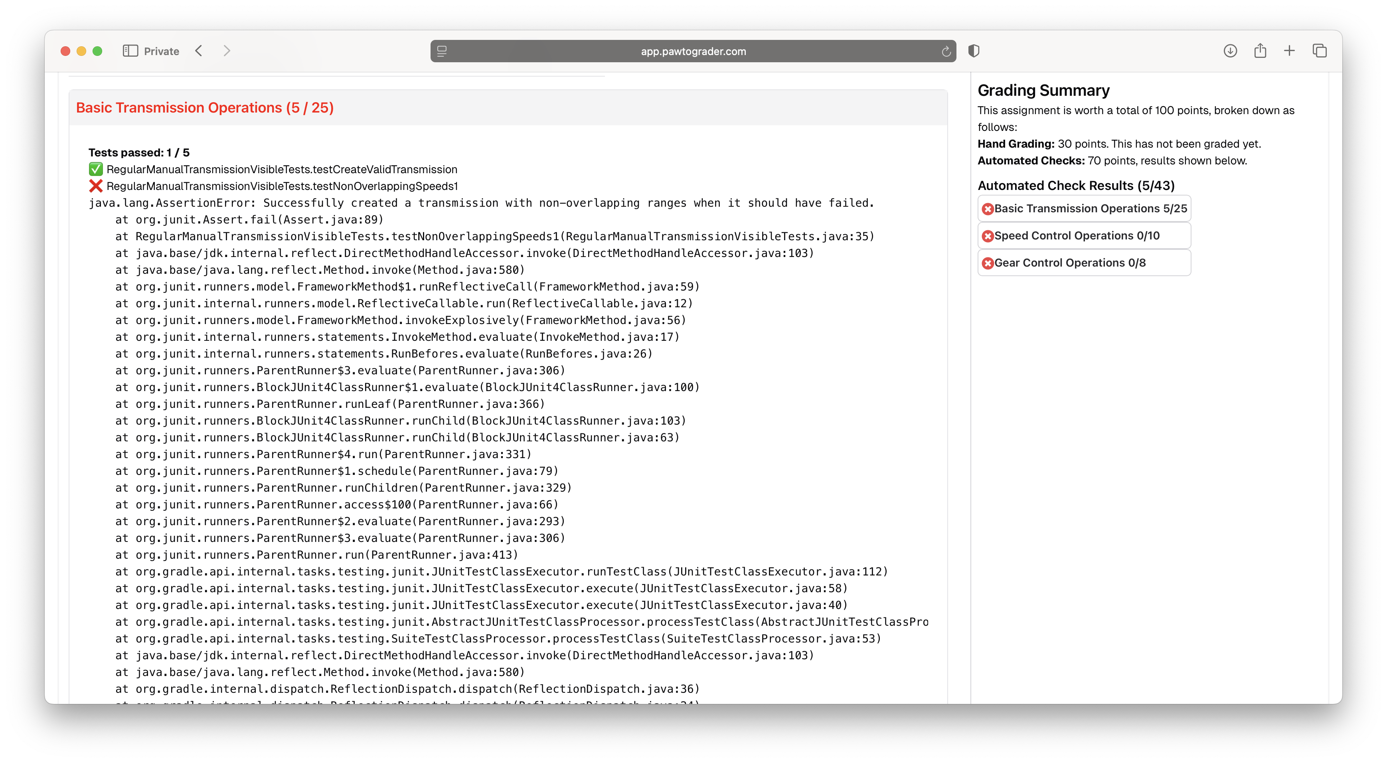Open a new tab with plus icon
The image size is (1387, 763).
click(x=1289, y=51)
